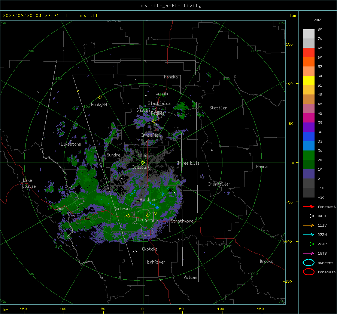Click the Ponoka town label
The image size is (337, 314).
click(171, 77)
